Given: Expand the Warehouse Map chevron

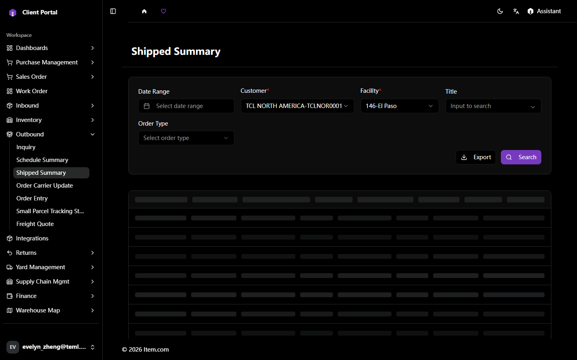Looking at the screenshot, I should 93,310.
